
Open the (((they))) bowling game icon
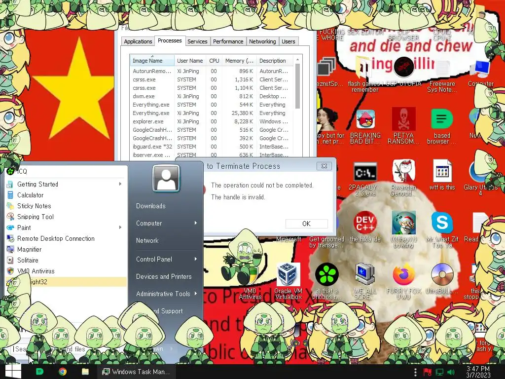(x=403, y=223)
